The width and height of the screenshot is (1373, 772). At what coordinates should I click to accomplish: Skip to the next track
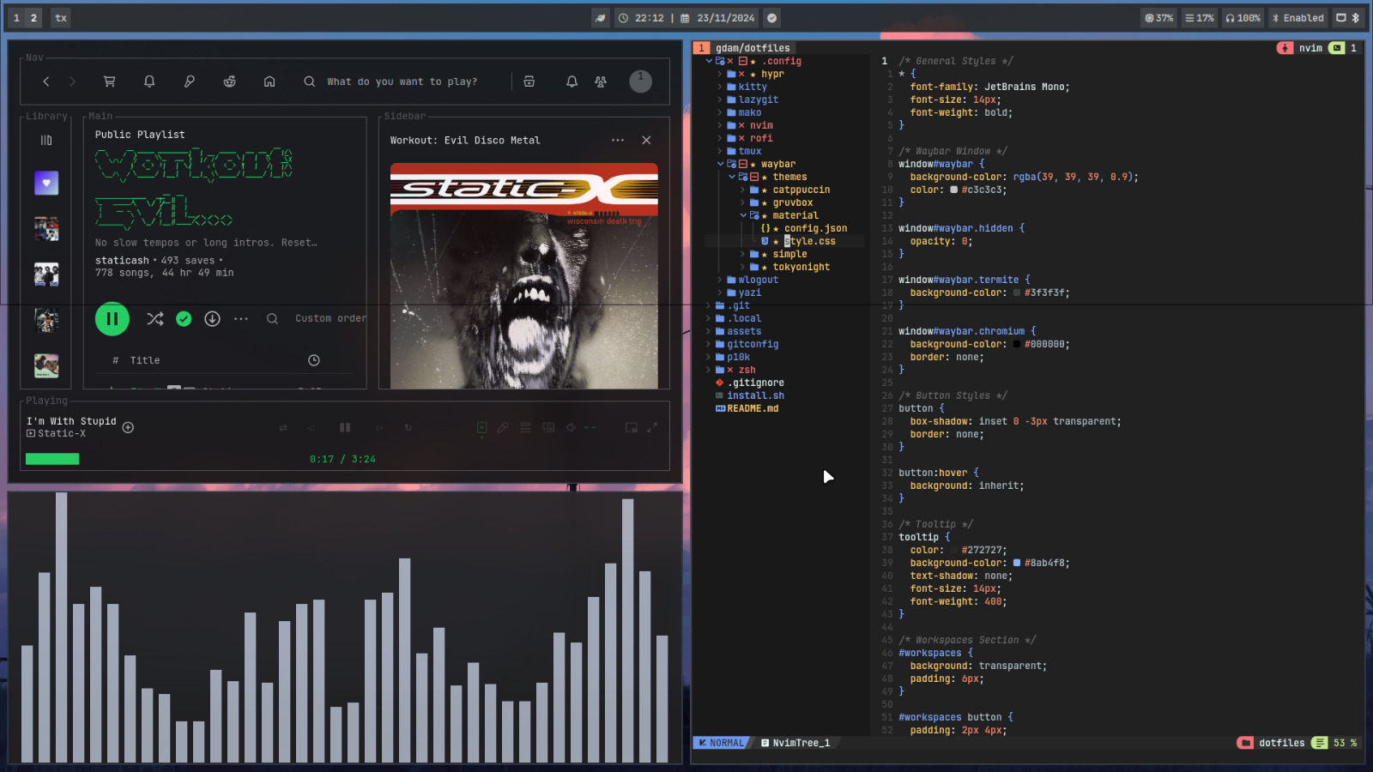tap(379, 427)
